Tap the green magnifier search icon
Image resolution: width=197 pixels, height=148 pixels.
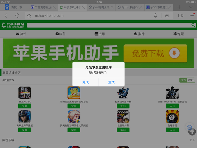(193, 25)
